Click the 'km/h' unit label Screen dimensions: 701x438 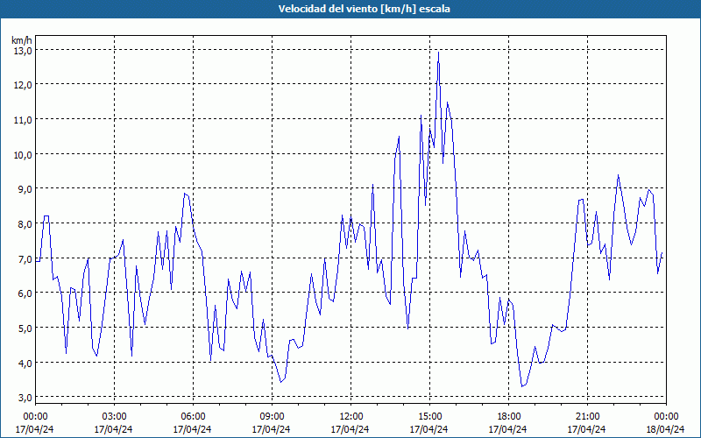[x=22, y=40]
